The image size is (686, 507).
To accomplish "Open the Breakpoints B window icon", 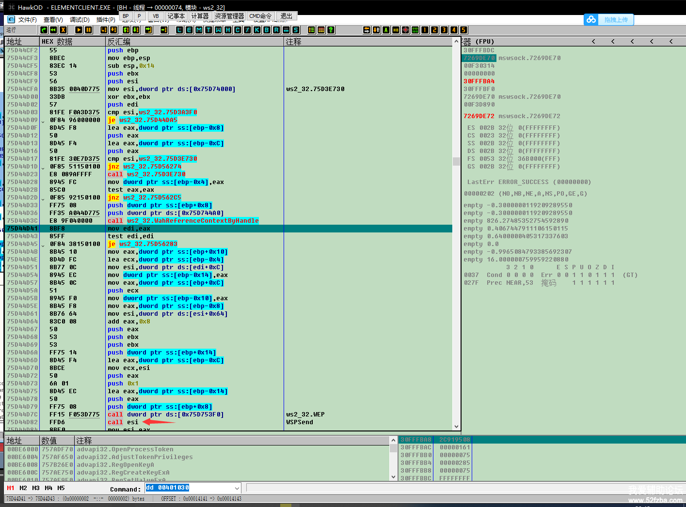I will 266,30.
